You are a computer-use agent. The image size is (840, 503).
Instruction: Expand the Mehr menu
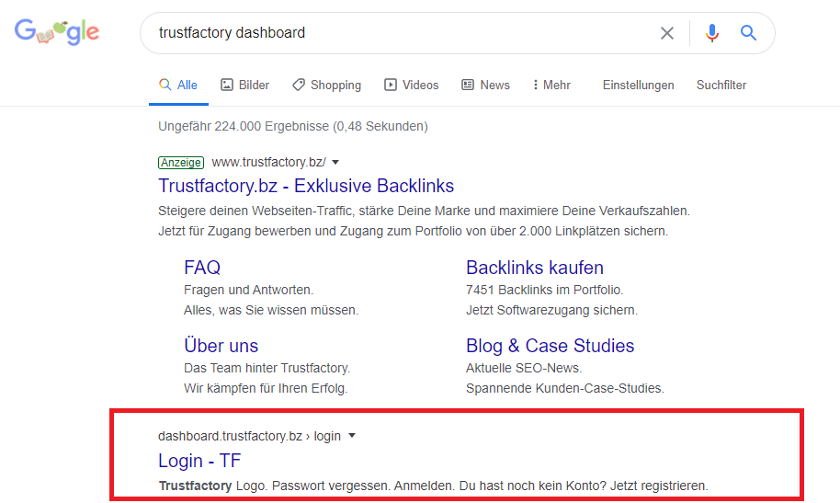pyautogui.click(x=551, y=85)
